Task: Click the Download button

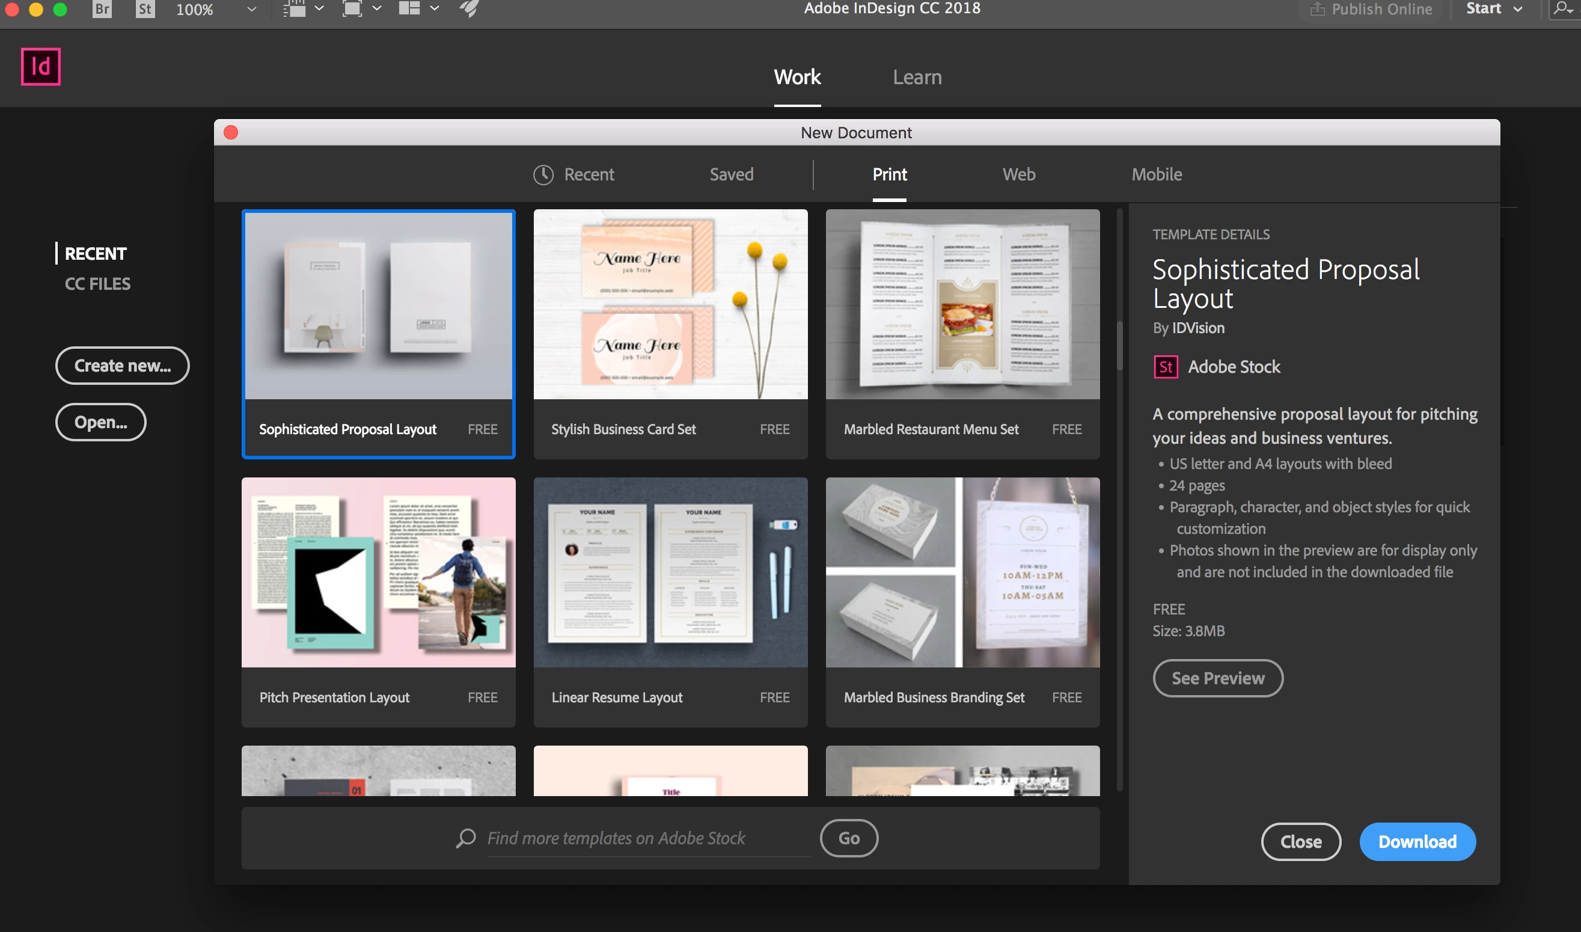Action: click(x=1417, y=842)
